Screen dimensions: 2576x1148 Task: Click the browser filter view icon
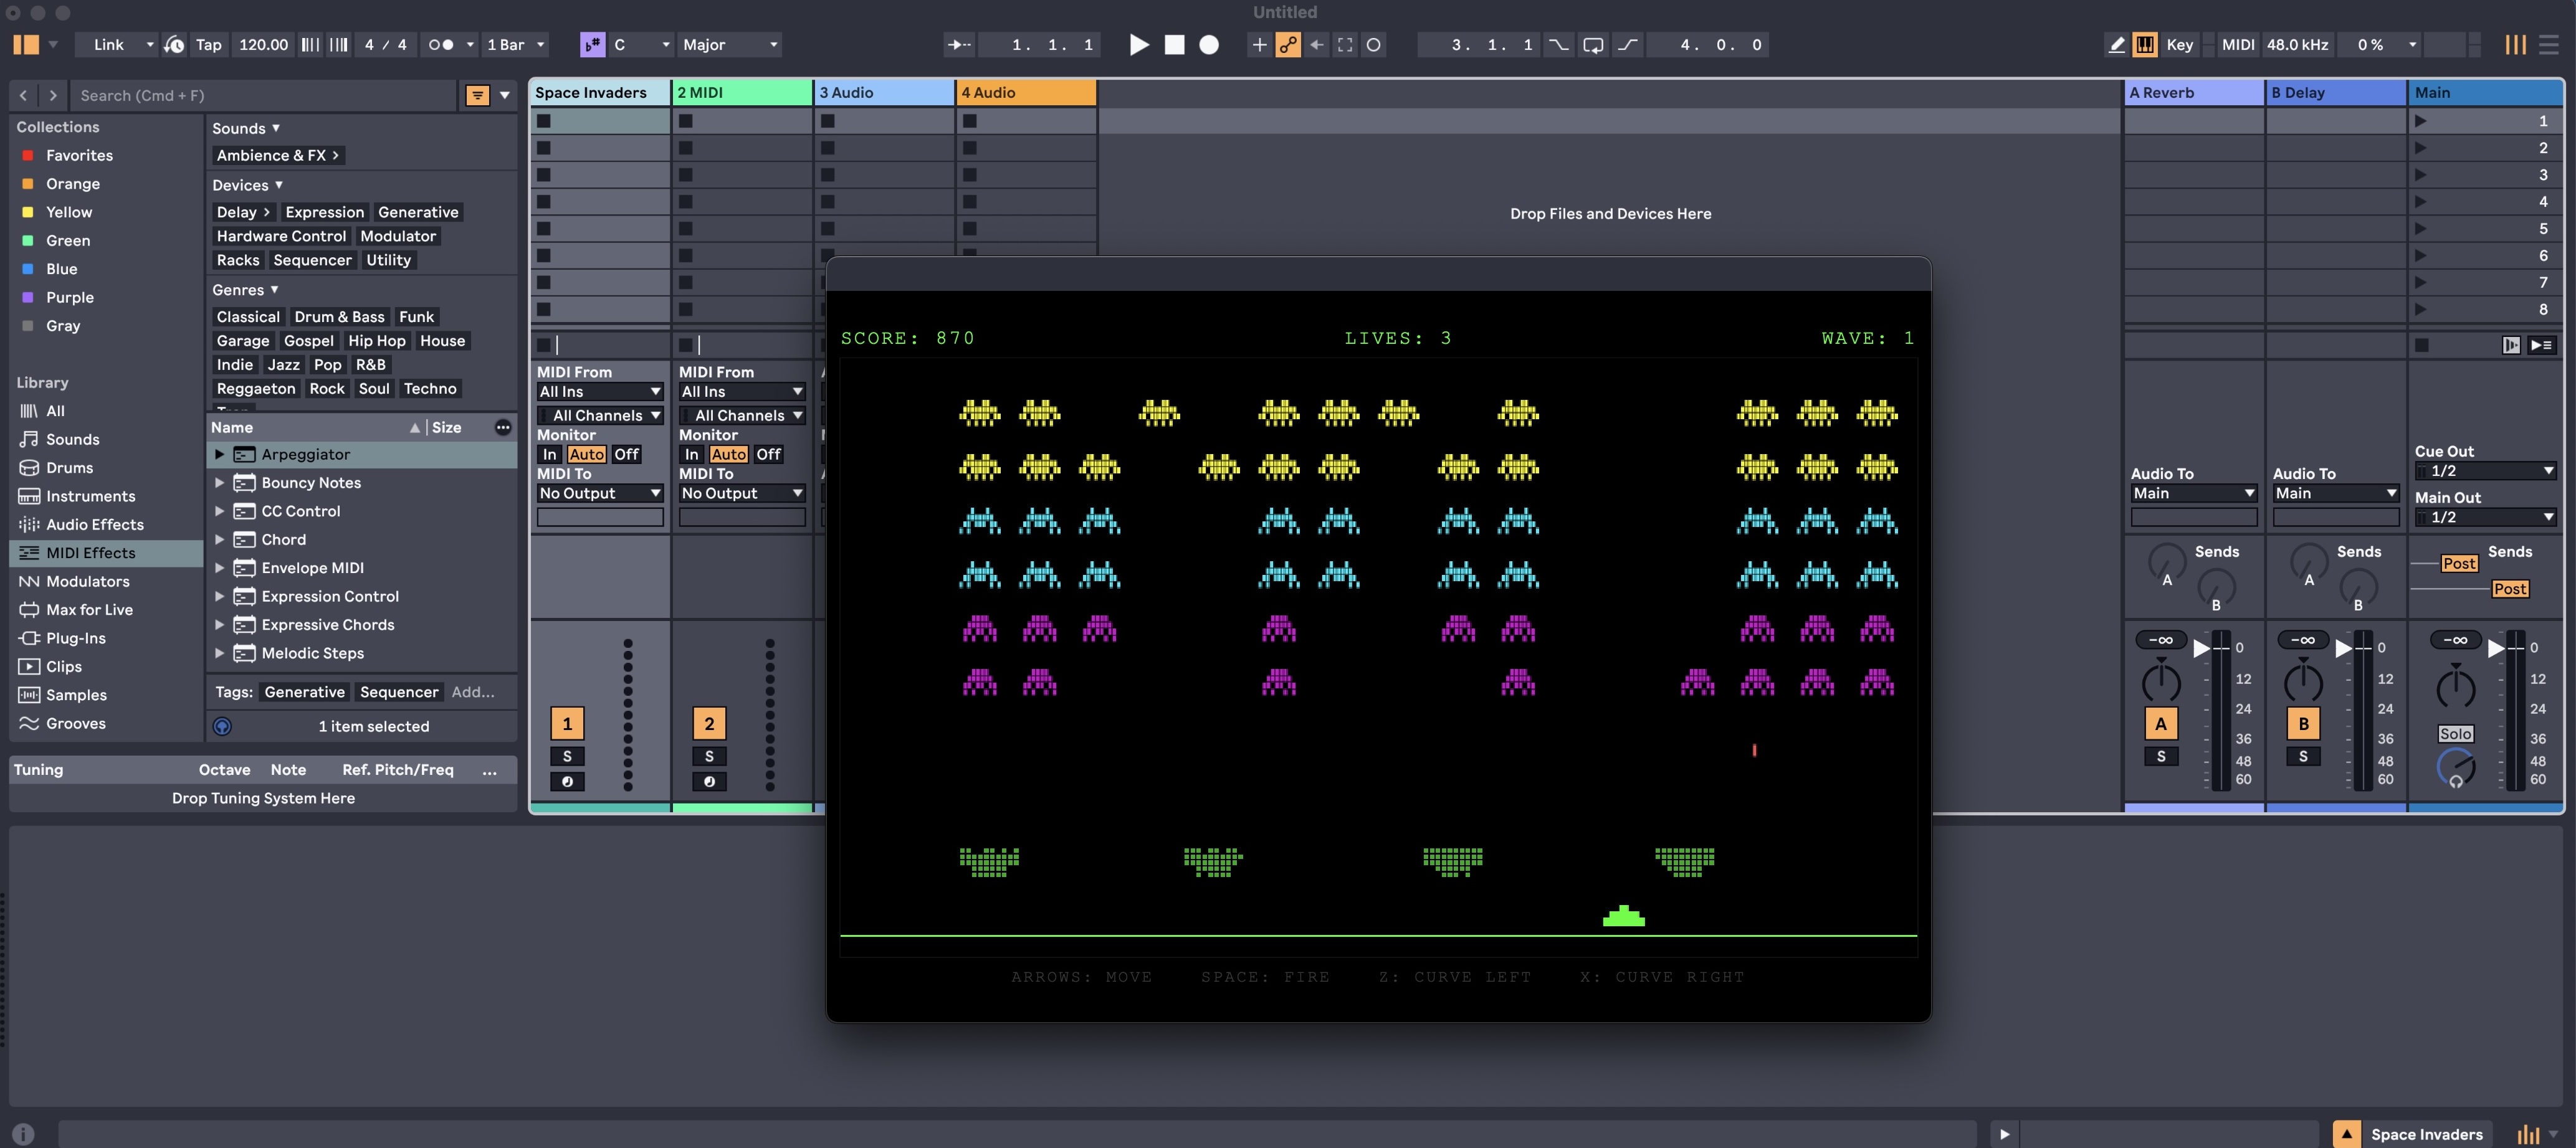477,96
